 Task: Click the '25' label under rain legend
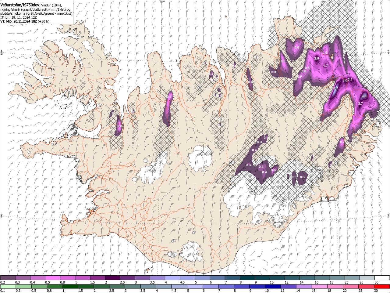pos(361,291)
